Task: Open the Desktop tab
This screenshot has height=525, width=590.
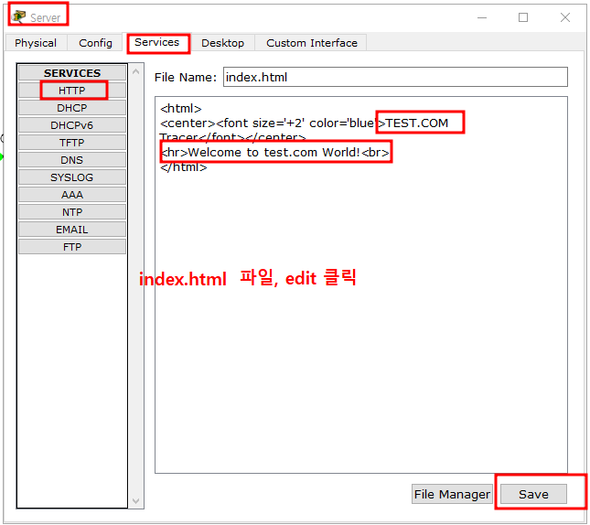Action: 222,43
